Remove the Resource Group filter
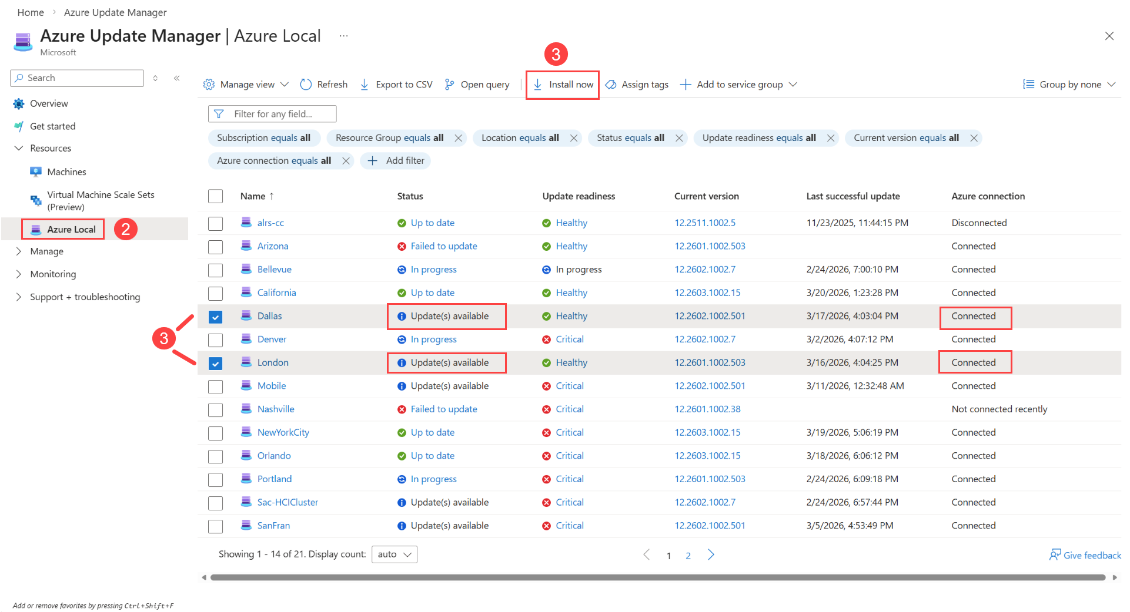Screen dimensions: 1130x612 pos(459,138)
